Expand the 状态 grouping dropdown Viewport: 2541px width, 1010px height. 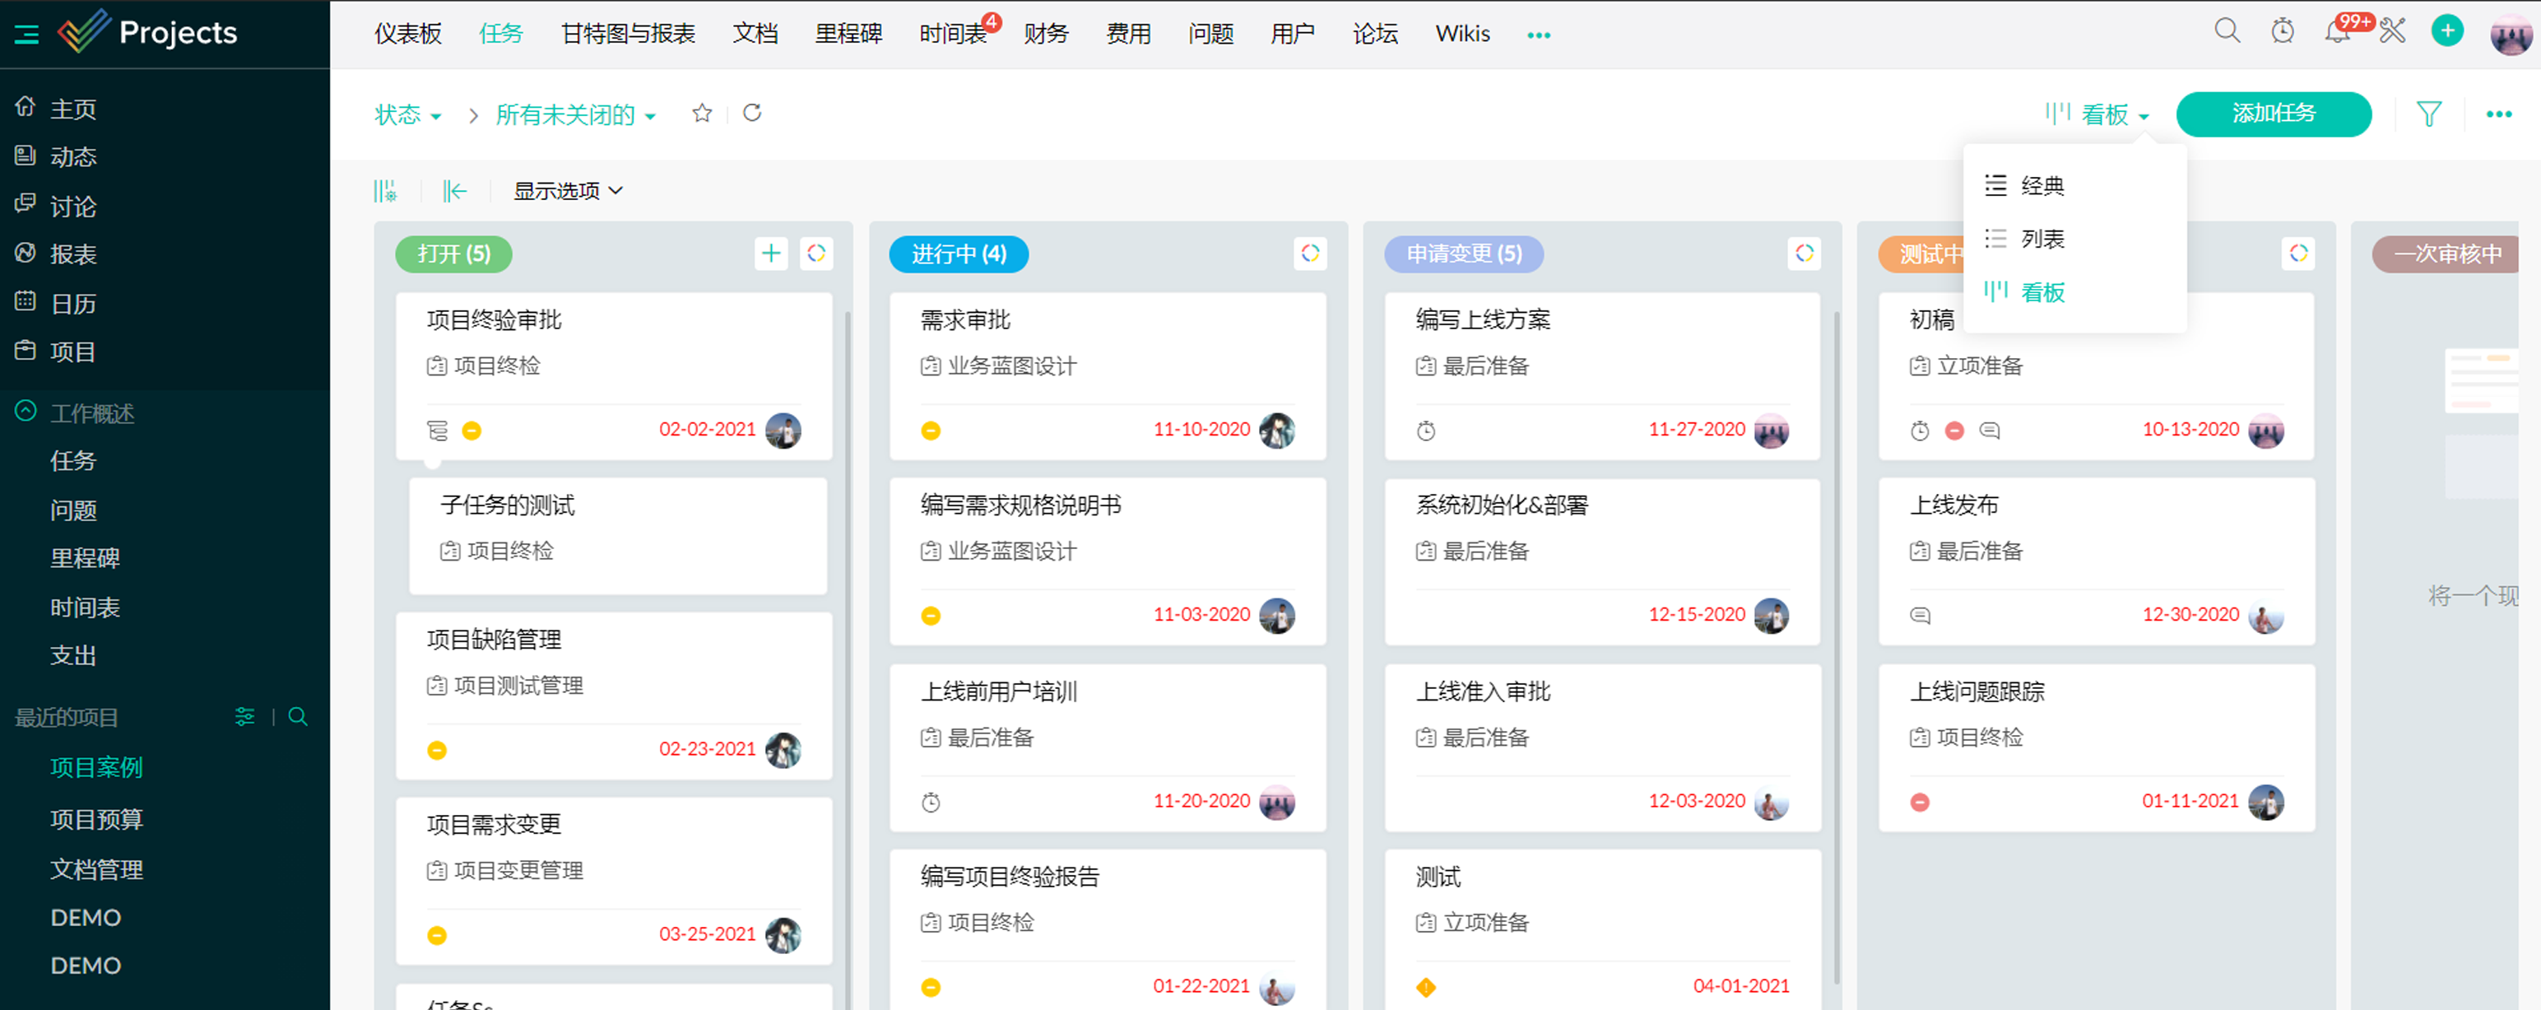(x=407, y=115)
